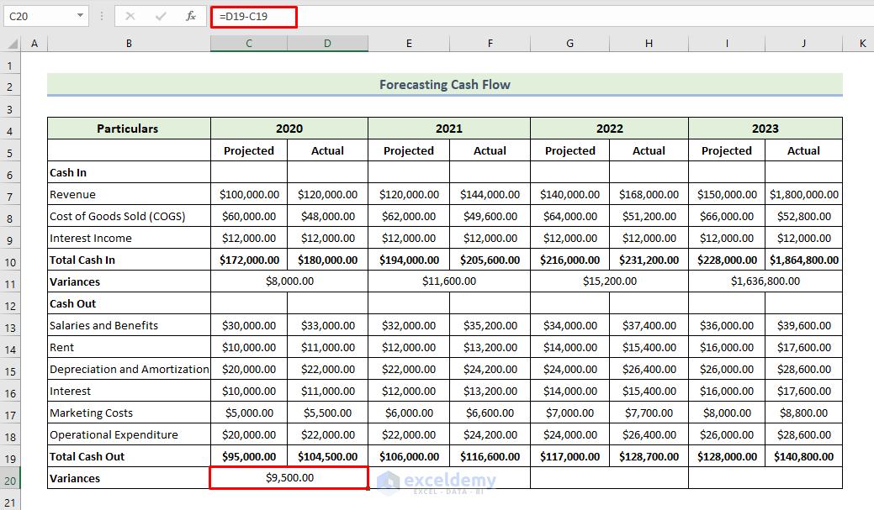Click the Insert Function fx icon
The height and width of the screenshot is (510, 874).
click(x=191, y=16)
